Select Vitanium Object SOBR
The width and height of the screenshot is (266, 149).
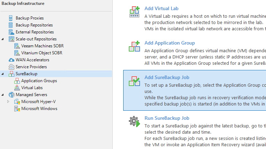pyautogui.click(x=42, y=53)
